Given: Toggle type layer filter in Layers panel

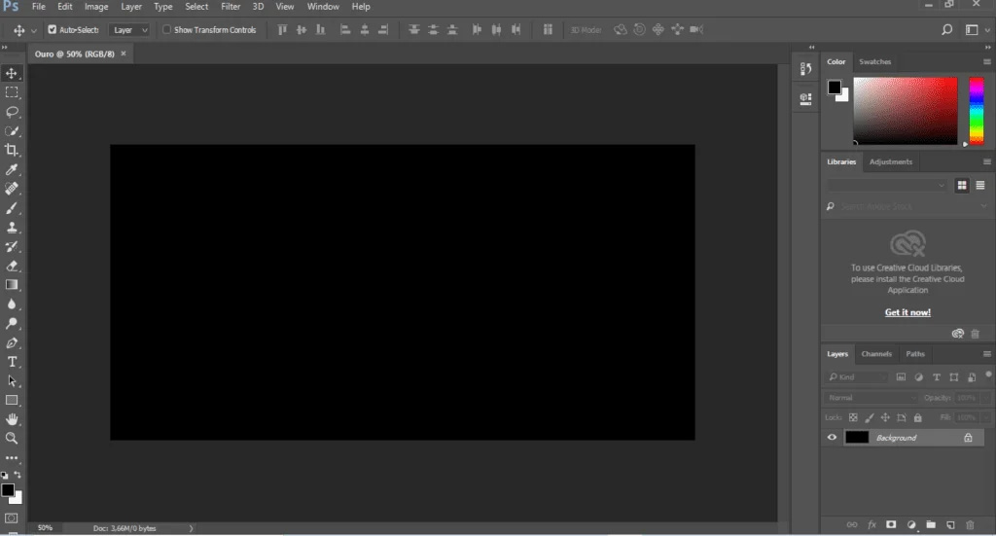Looking at the screenshot, I should [x=937, y=377].
